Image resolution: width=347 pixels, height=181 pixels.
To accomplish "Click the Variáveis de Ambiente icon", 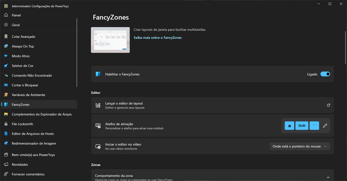I will tap(6, 95).
